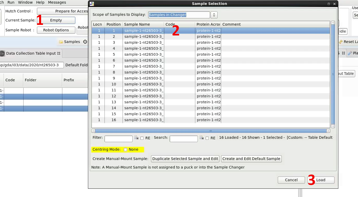Screen dimensions: 358x197
Task: Toggle the Centring Mode None checkbox
Action: coord(125,149)
